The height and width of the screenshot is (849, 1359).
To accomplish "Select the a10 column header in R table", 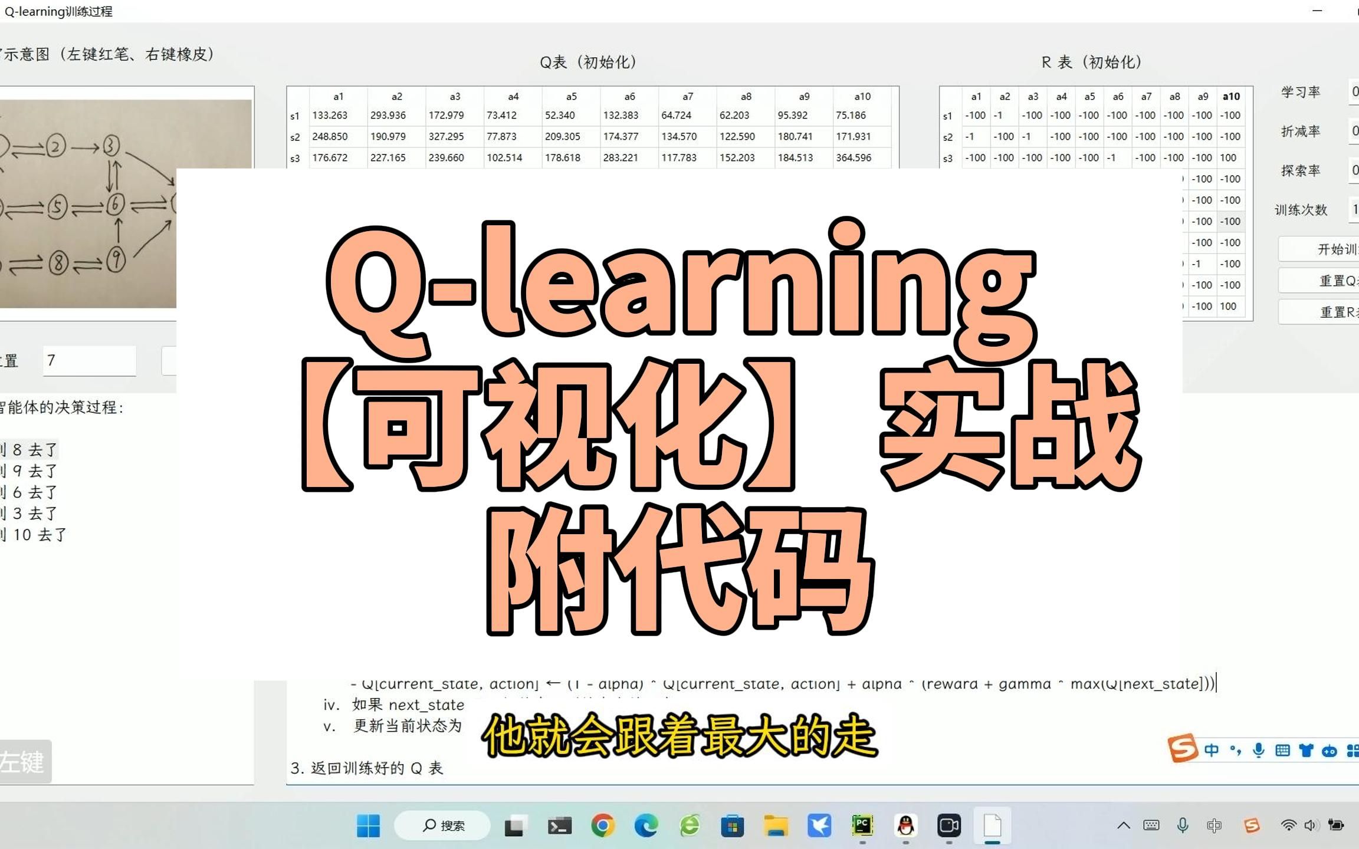I will tap(1231, 96).
